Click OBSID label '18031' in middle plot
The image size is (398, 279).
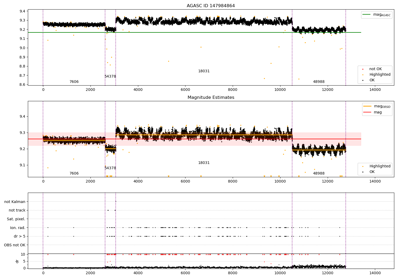[204, 163]
